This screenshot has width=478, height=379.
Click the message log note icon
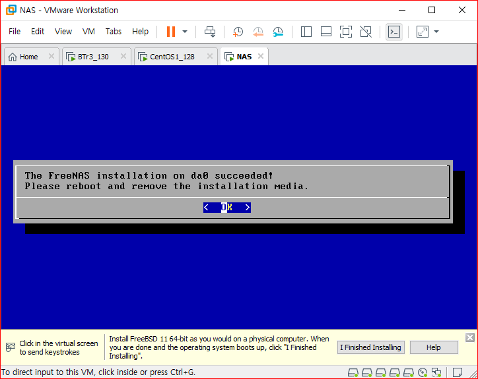tap(458, 372)
